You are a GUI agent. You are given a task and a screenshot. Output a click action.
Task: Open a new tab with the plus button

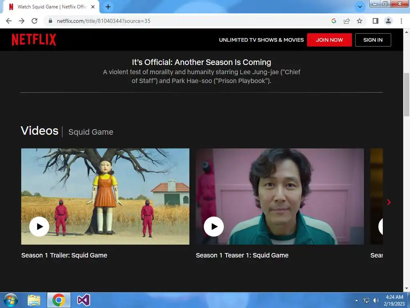tap(108, 7)
